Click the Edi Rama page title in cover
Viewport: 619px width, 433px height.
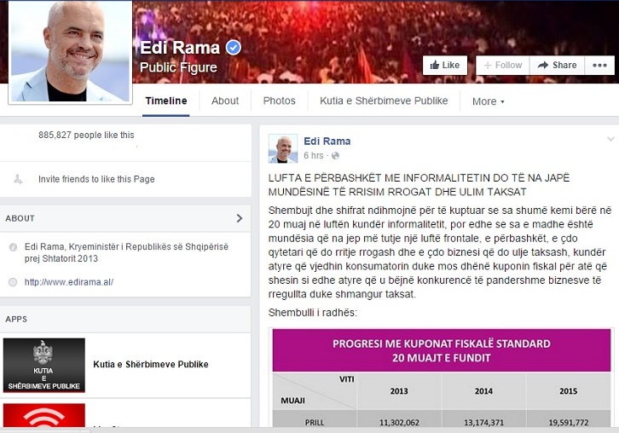180,48
